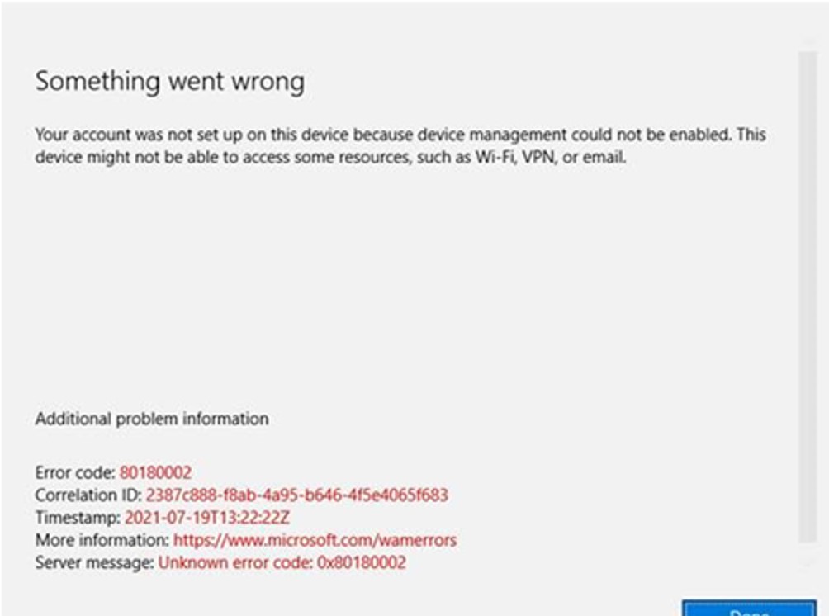Click the line mentioning Wi-Fi, VPN, or email
Image resolution: width=829 pixels, height=616 pixels.
coord(330,157)
